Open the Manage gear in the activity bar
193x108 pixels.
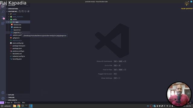[3, 98]
